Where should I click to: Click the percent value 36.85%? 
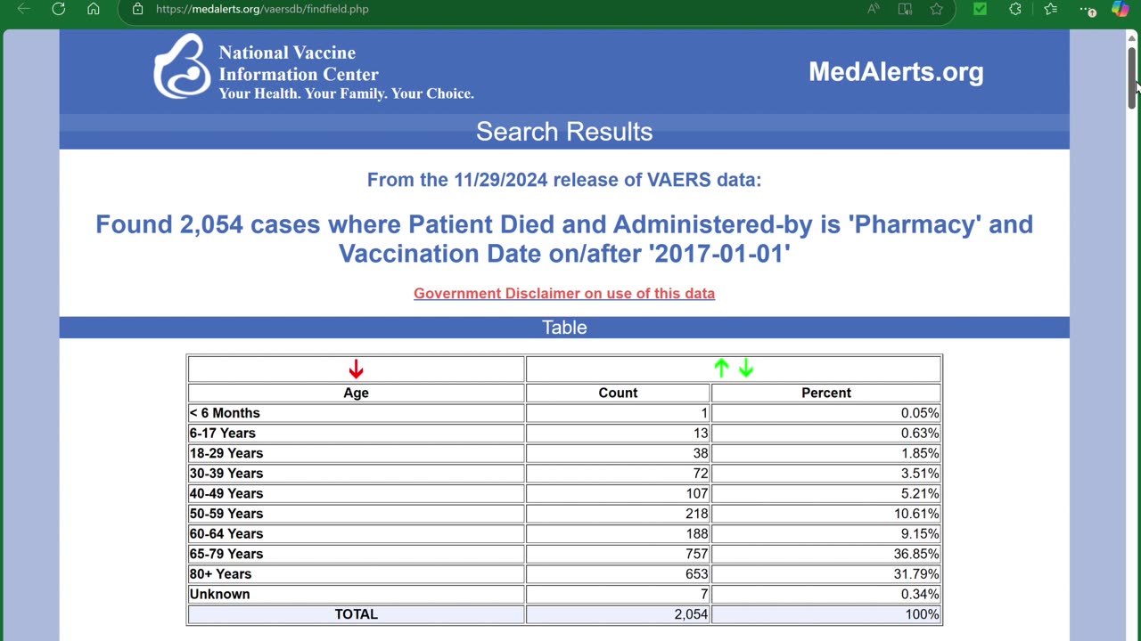click(916, 554)
